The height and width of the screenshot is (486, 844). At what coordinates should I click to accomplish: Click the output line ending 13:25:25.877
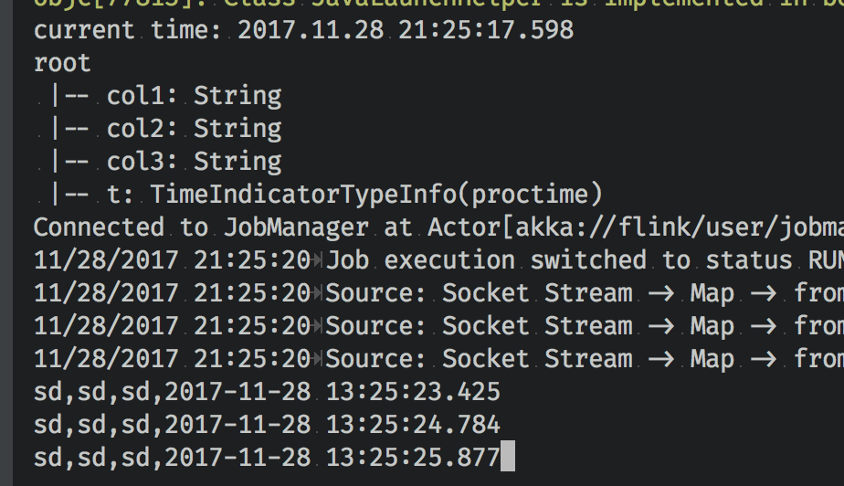[267, 458]
